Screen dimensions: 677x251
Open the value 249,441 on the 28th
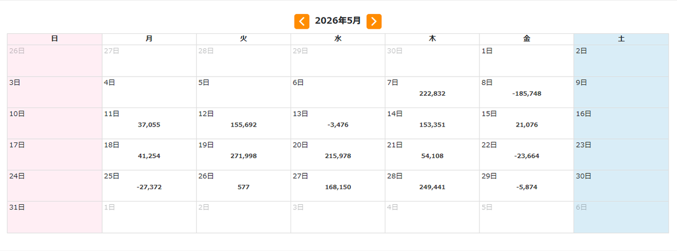click(x=432, y=187)
